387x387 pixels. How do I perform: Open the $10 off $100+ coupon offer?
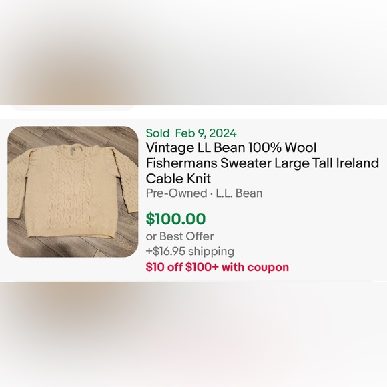pyautogui.click(x=218, y=267)
